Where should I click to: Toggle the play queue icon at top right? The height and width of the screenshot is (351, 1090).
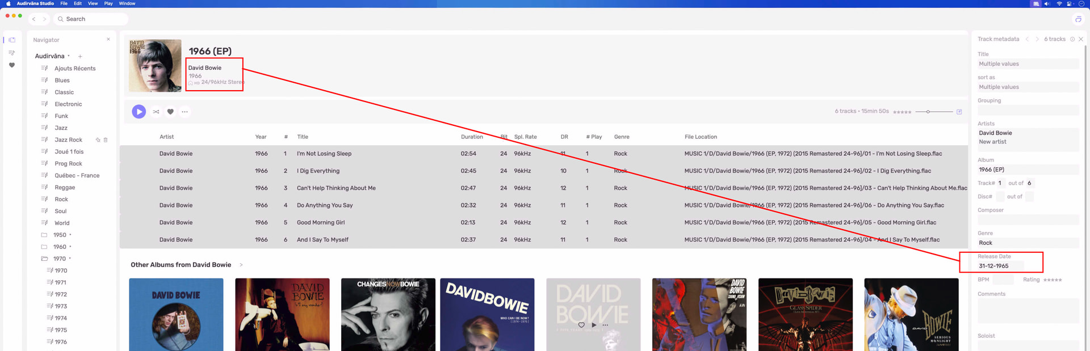1078,19
